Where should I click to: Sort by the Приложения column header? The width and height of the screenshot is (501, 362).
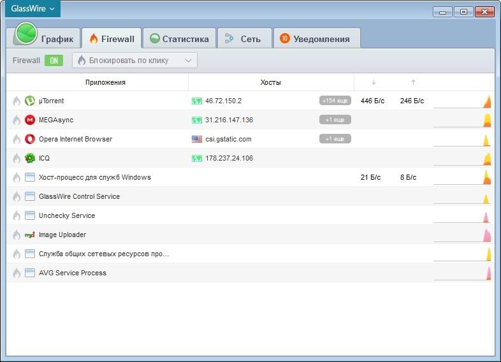pyautogui.click(x=105, y=82)
